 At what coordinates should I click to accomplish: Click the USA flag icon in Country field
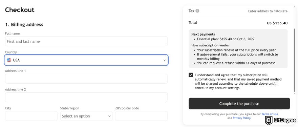coord(9,60)
